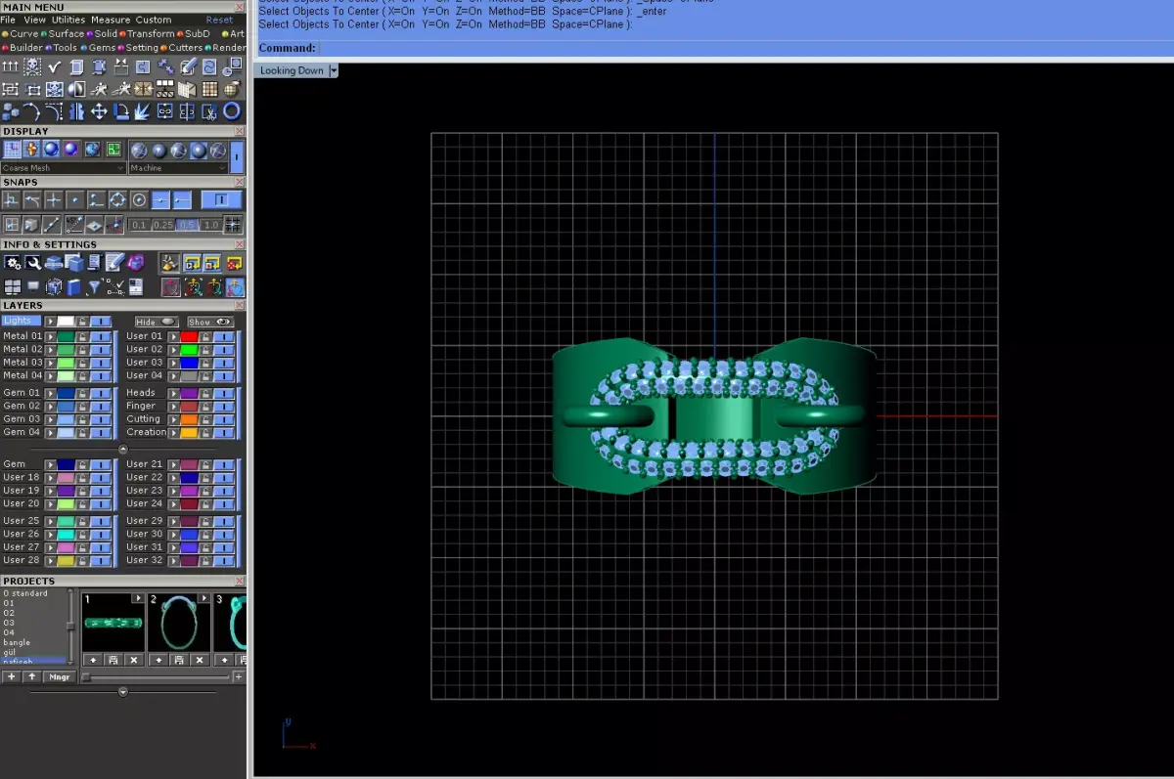This screenshot has height=779, width=1174.
Task: Click the Reset button
Action: pos(219,20)
